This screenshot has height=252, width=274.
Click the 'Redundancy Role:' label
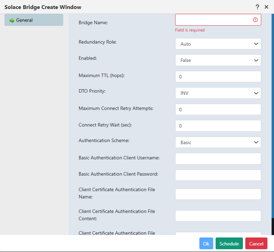pyautogui.click(x=97, y=42)
